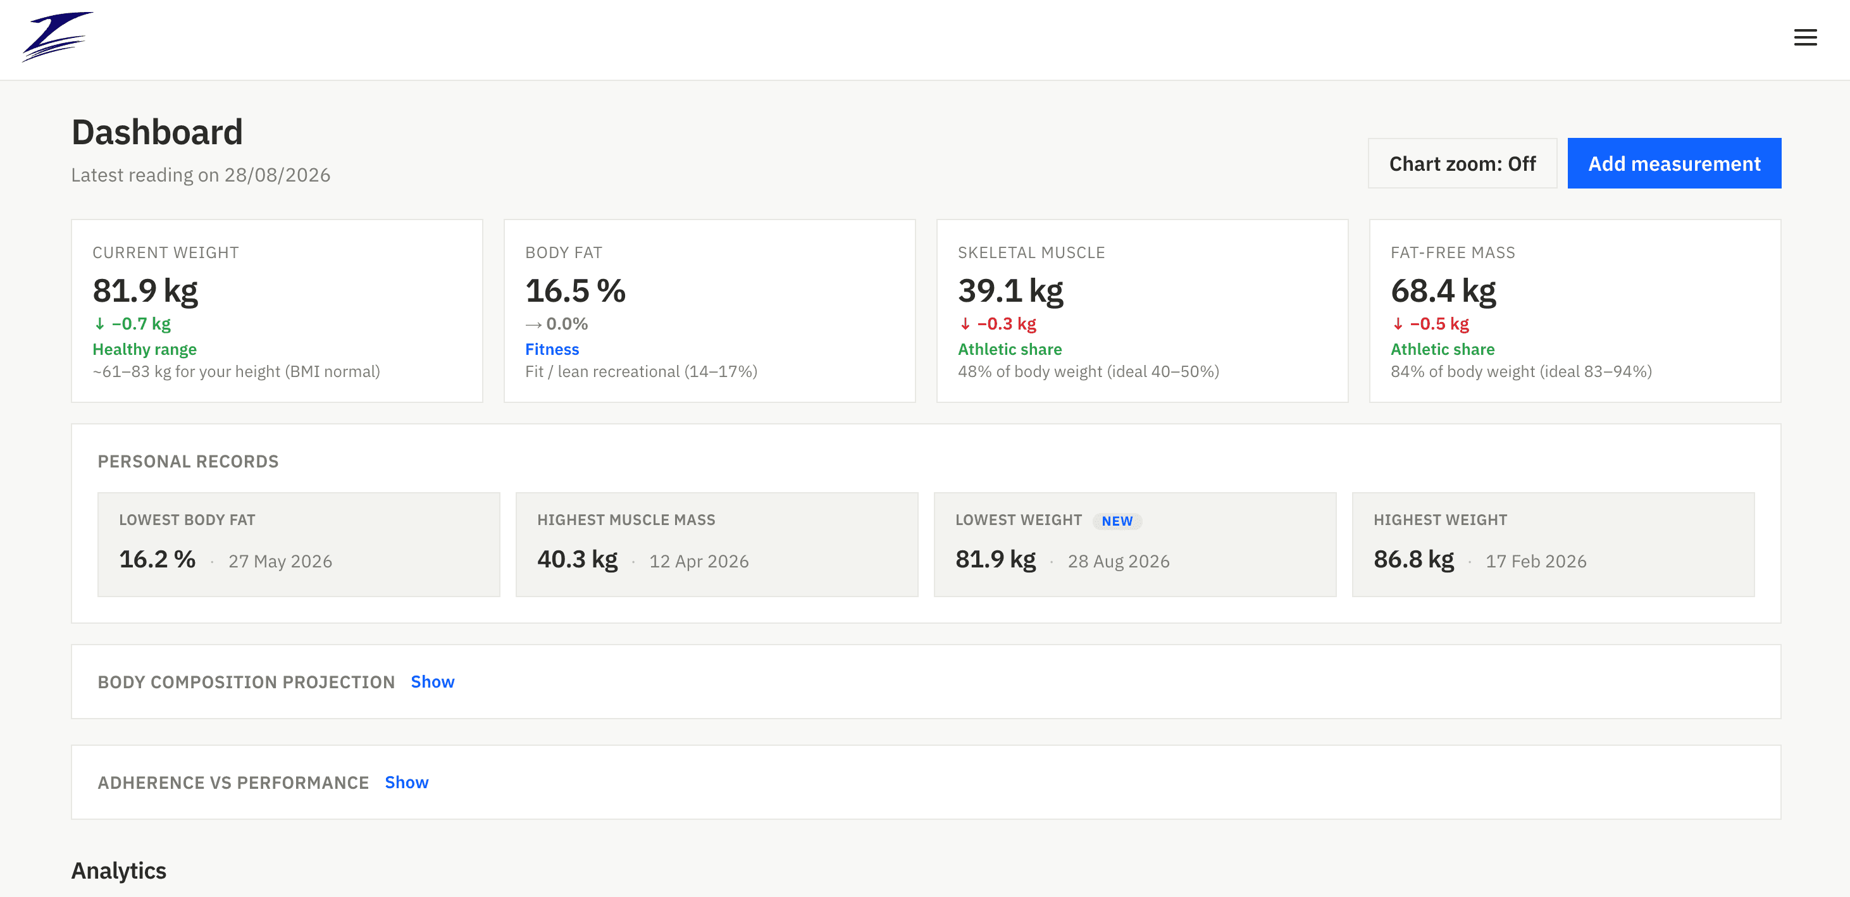
Task: Select the Current Weight 81.9 kg value
Action: (145, 290)
